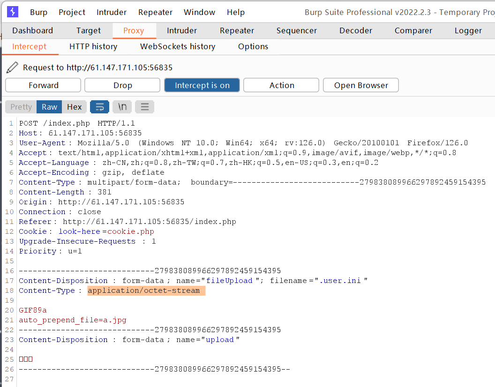
Task: Go to the Repeater tool tab
Action: [237, 30]
